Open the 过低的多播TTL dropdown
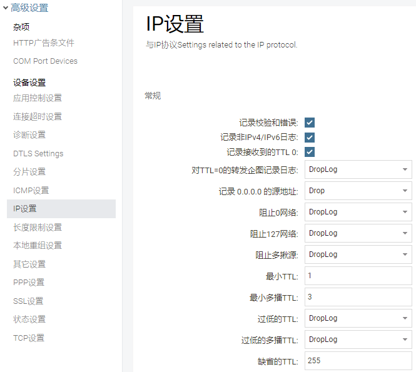This screenshot has height=372, width=416. pyautogui.click(x=358, y=339)
